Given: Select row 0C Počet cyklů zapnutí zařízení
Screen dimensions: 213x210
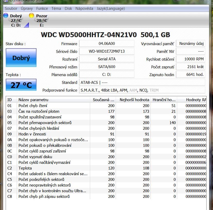Looking at the screenshot, I should tap(106, 151).
